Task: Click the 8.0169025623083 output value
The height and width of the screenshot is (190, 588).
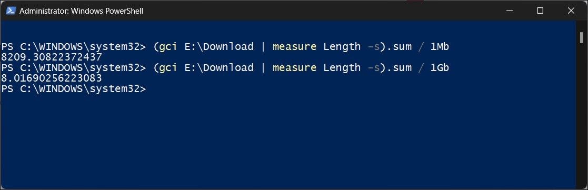Action: coord(52,78)
